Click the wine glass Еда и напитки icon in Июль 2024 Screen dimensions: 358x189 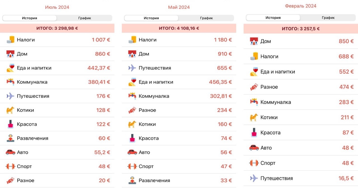tap(10, 68)
